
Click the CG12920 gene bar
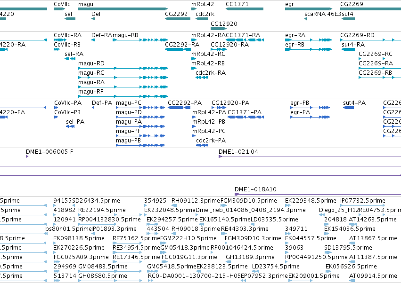pos(219,29)
